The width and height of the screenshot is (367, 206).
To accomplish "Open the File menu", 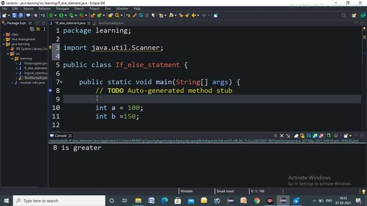I will 4,9.
